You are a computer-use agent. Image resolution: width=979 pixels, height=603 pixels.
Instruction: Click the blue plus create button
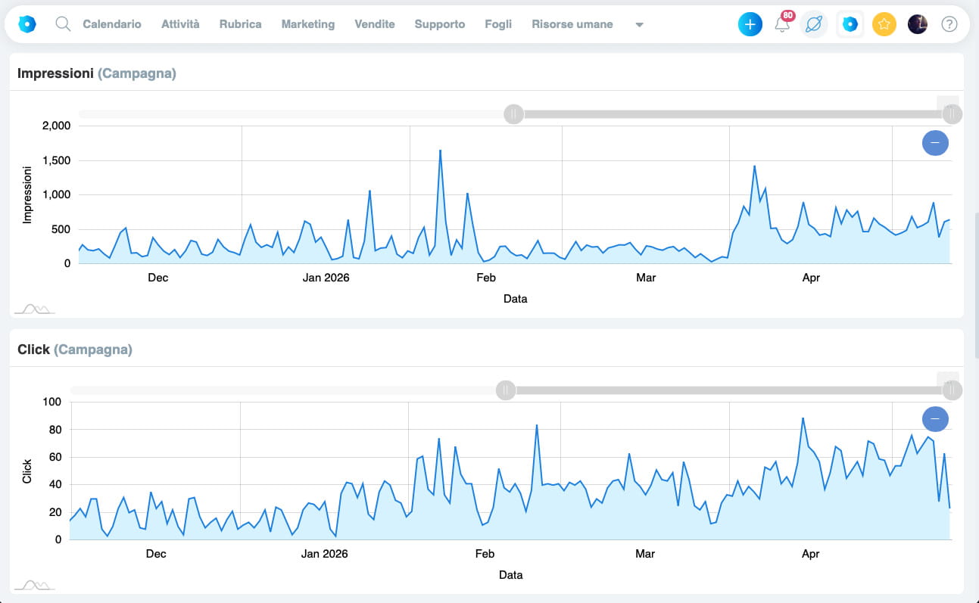click(750, 24)
